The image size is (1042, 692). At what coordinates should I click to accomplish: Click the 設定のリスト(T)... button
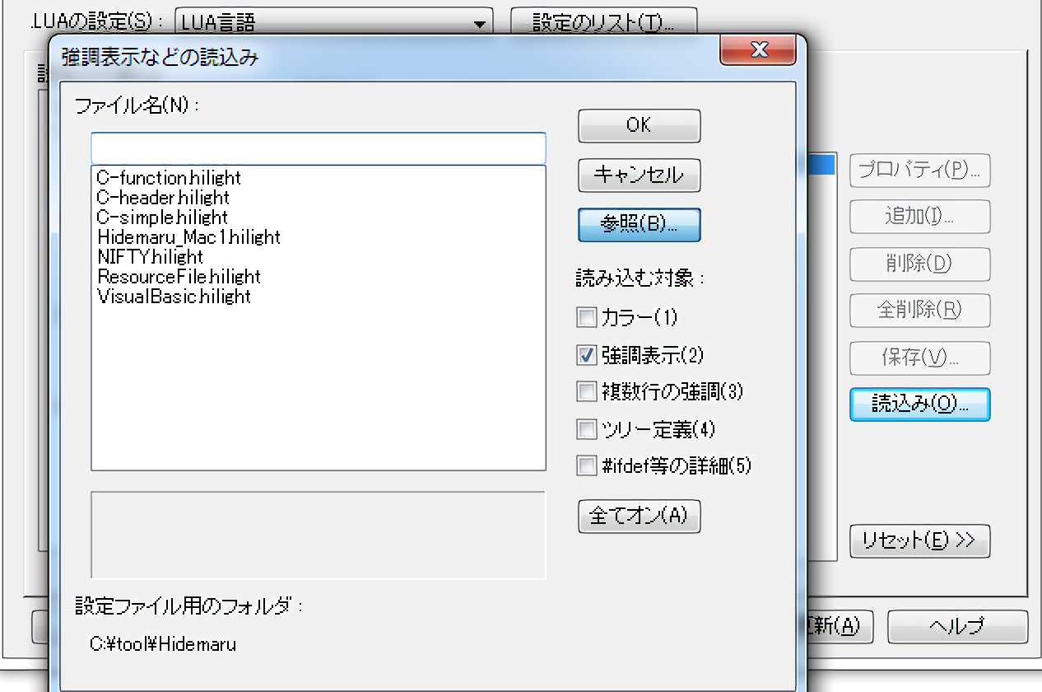603,22
